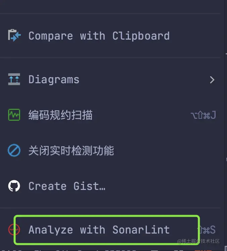The image size is (227, 251).
Task: Click the scrollbar strip at right edge
Action: tap(226, 125)
